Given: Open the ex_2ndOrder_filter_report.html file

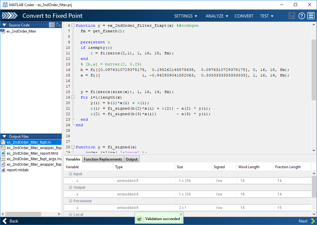Looking at the screenshot, I should tap(32, 153).
